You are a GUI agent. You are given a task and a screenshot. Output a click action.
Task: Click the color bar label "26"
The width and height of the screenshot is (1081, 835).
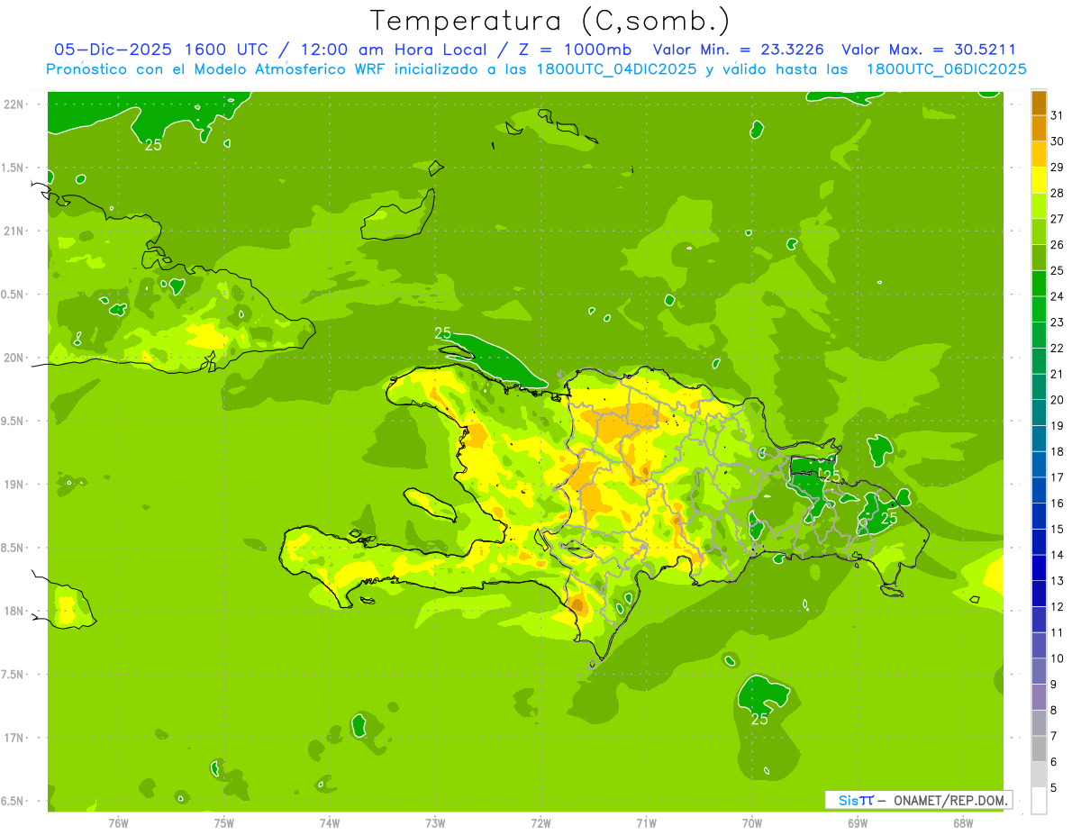tap(1058, 244)
